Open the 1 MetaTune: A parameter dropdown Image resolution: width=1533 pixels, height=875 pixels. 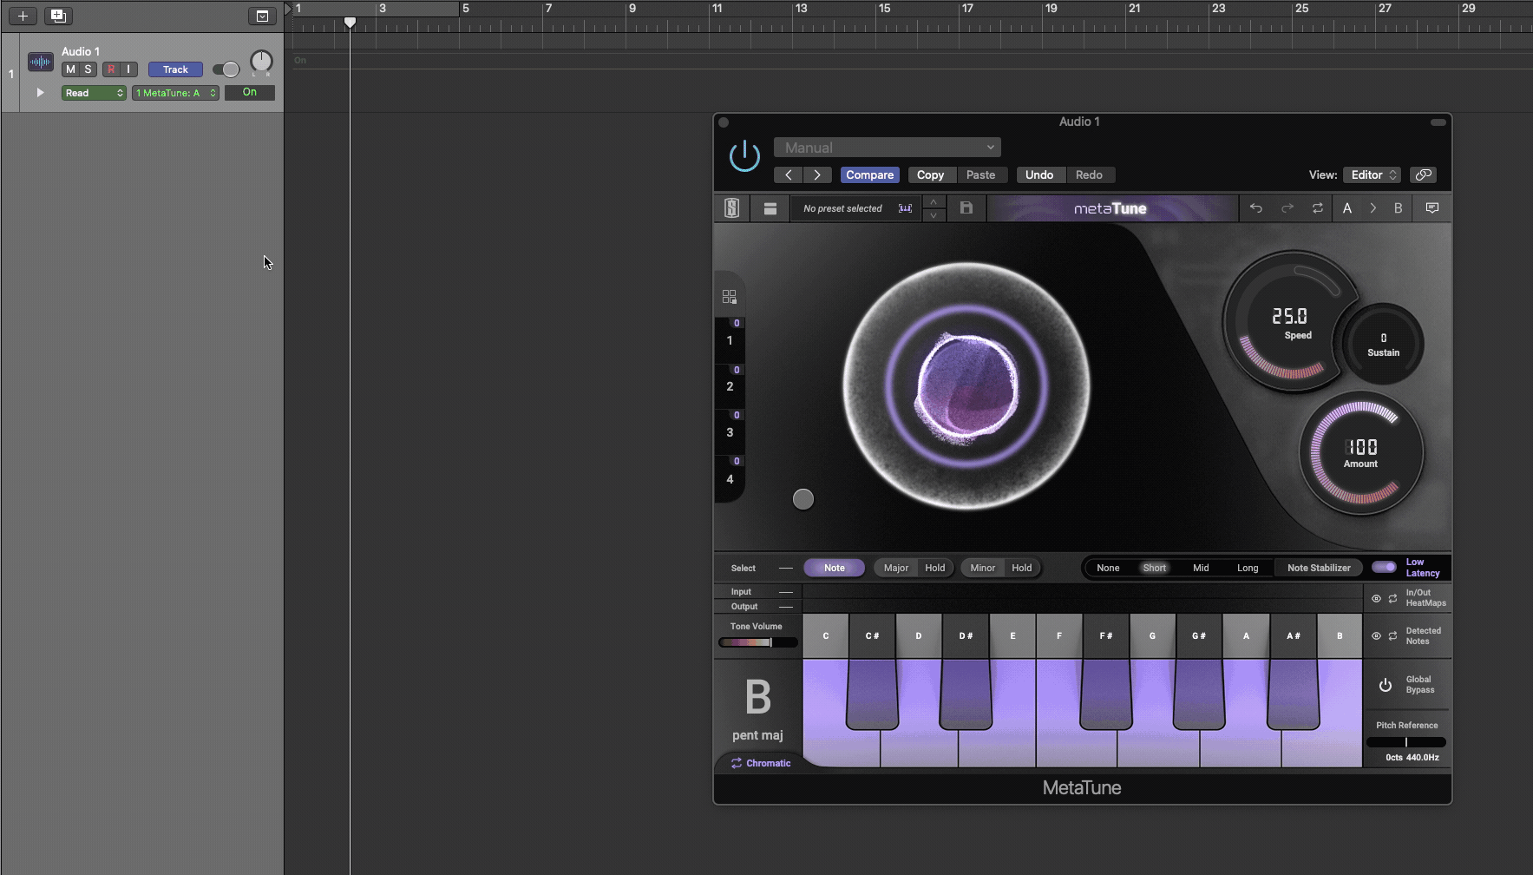175,93
